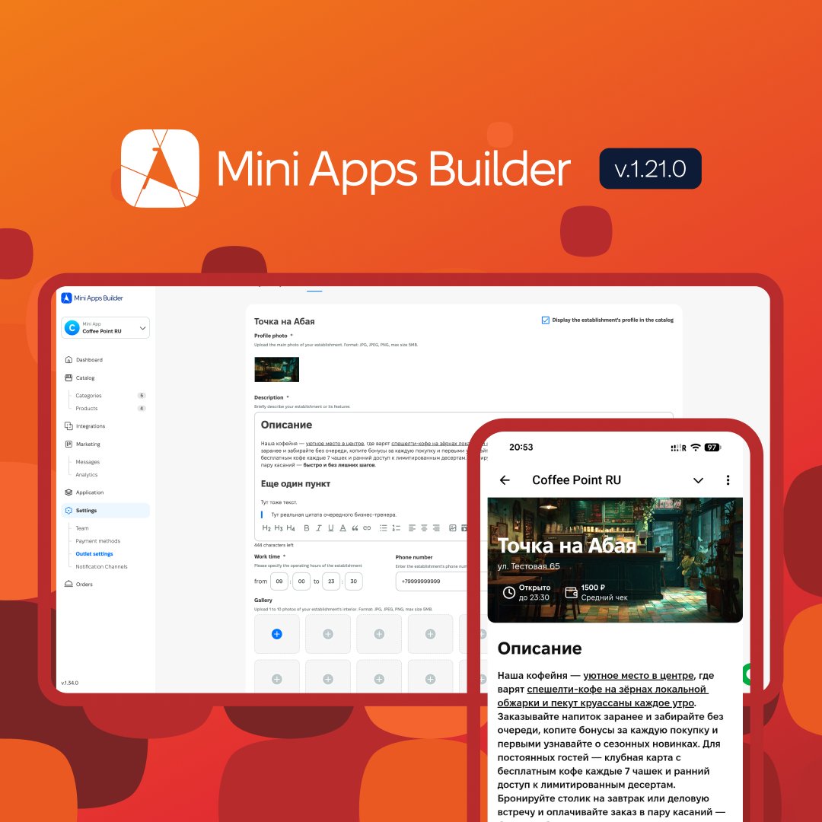Center-align the description text
The height and width of the screenshot is (822, 822).
click(x=424, y=528)
